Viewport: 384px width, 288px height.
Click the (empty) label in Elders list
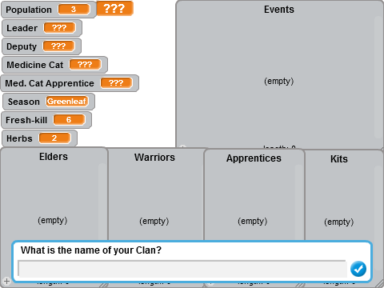[53, 221]
